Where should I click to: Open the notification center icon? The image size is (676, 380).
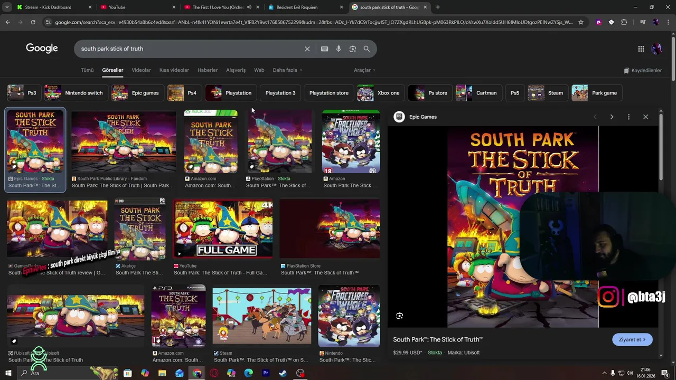coord(665,373)
